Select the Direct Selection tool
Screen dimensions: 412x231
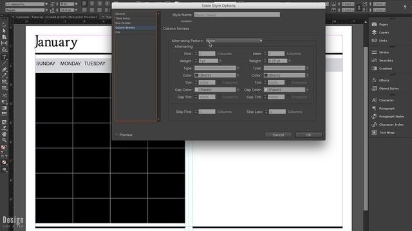[x=4, y=31]
